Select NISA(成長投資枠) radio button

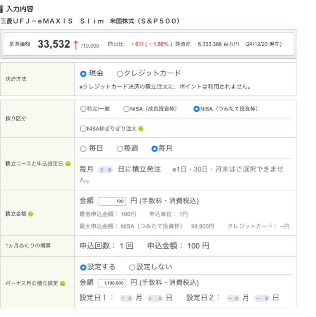tap(126, 109)
